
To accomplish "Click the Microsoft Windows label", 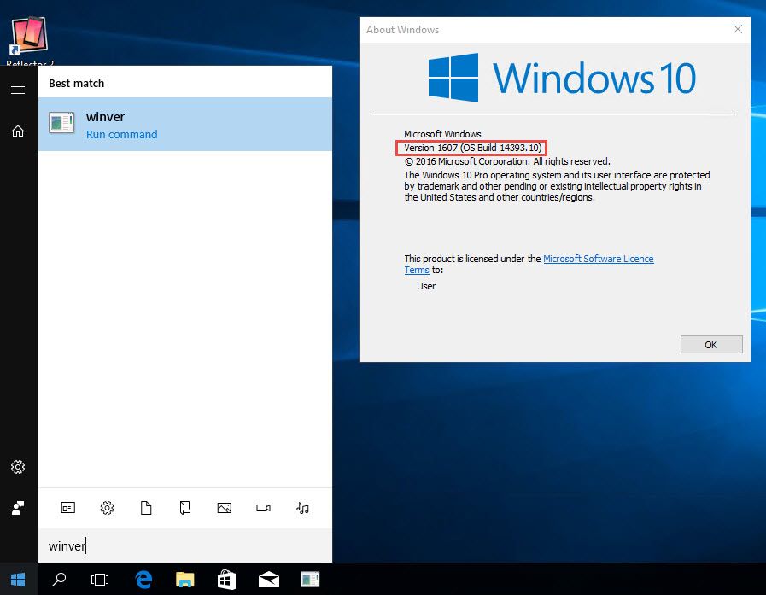I will [442, 134].
